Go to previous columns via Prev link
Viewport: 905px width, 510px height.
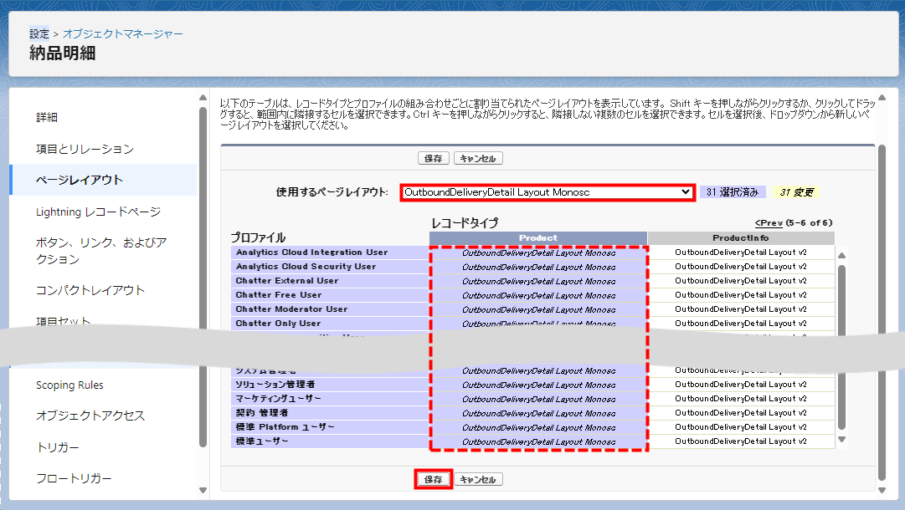769,223
